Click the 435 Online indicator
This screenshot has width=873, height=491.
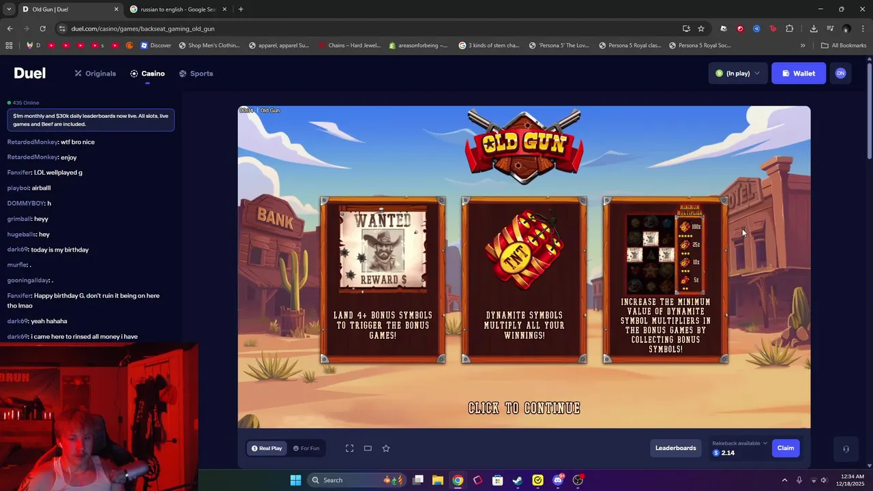[x=23, y=103]
